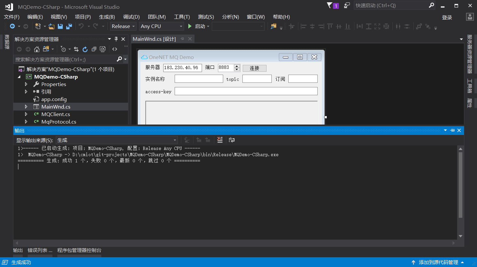Viewport: 477px width, 267px height.
Task: Click the 实例名称 input field
Action: pos(199,79)
